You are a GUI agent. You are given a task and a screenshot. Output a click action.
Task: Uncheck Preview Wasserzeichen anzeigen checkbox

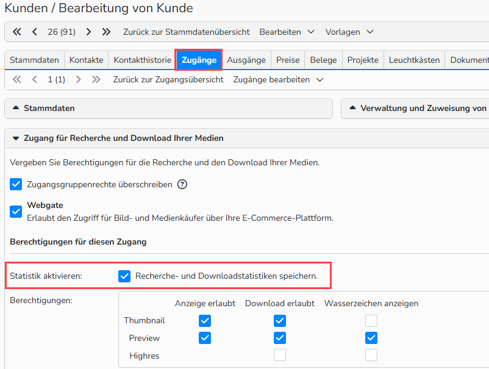coord(371,338)
